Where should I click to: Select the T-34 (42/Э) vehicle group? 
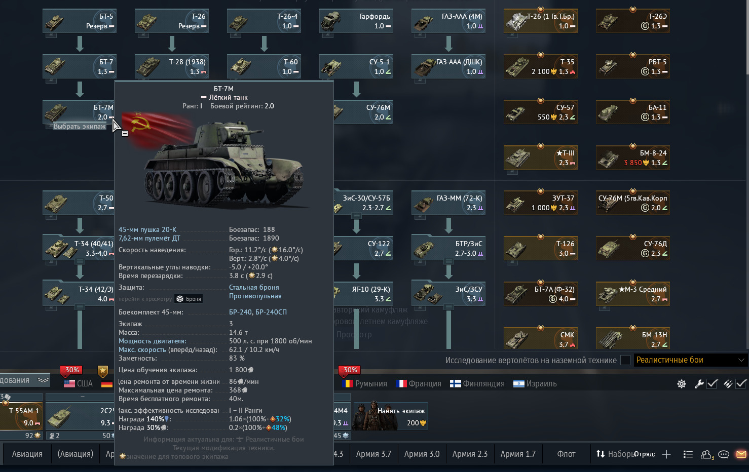(x=79, y=294)
